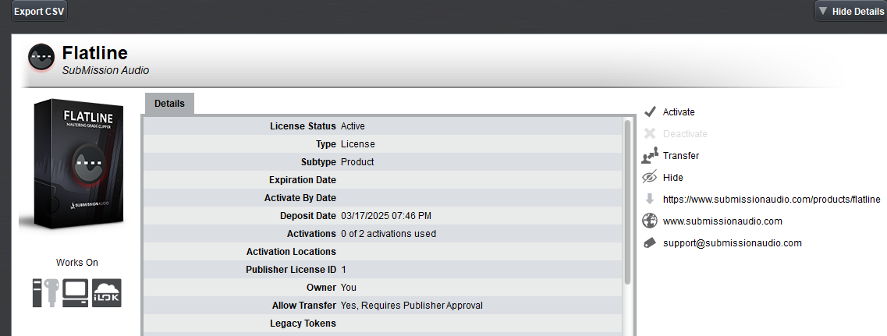Open the submissionaudio.com products/flatline link
Viewport: 887px width, 336px height.
pos(771,200)
